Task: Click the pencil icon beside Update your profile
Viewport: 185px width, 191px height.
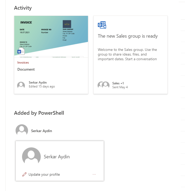Action: [24, 174]
